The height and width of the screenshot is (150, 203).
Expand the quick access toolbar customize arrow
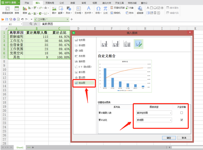[31, 19]
